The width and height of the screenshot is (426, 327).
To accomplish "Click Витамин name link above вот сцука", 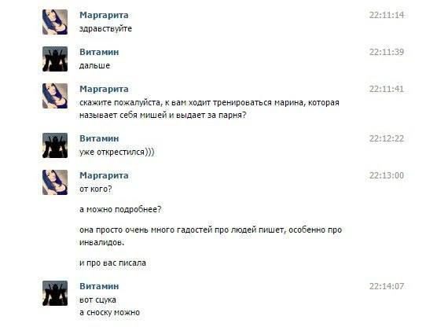I will 99,286.
